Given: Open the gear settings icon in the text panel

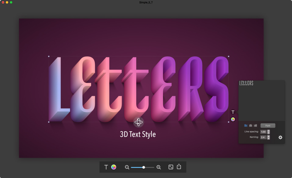Looking at the screenshot, I should click(x=280, y=137).
